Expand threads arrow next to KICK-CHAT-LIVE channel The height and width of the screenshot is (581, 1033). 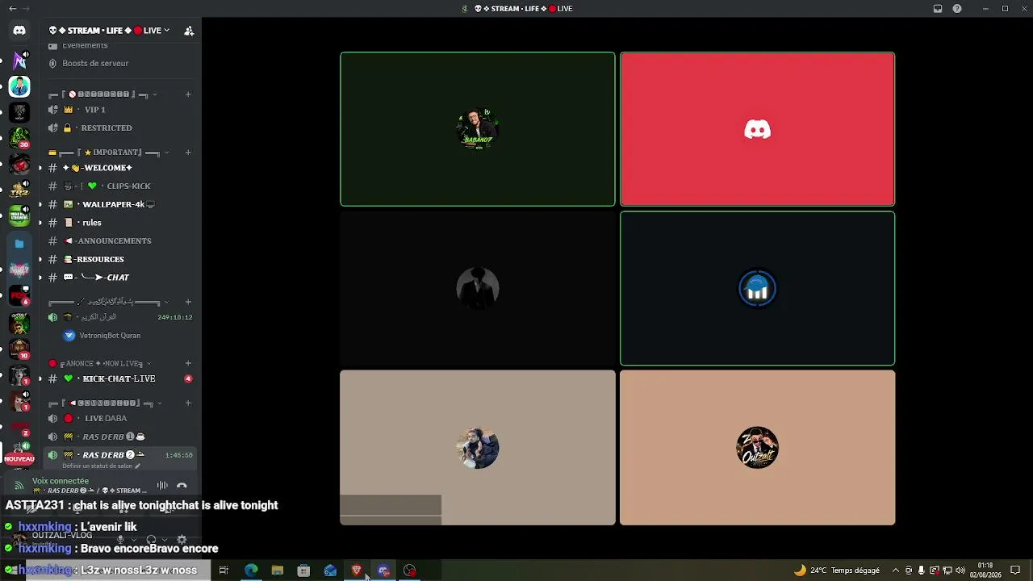coord(40,378)
